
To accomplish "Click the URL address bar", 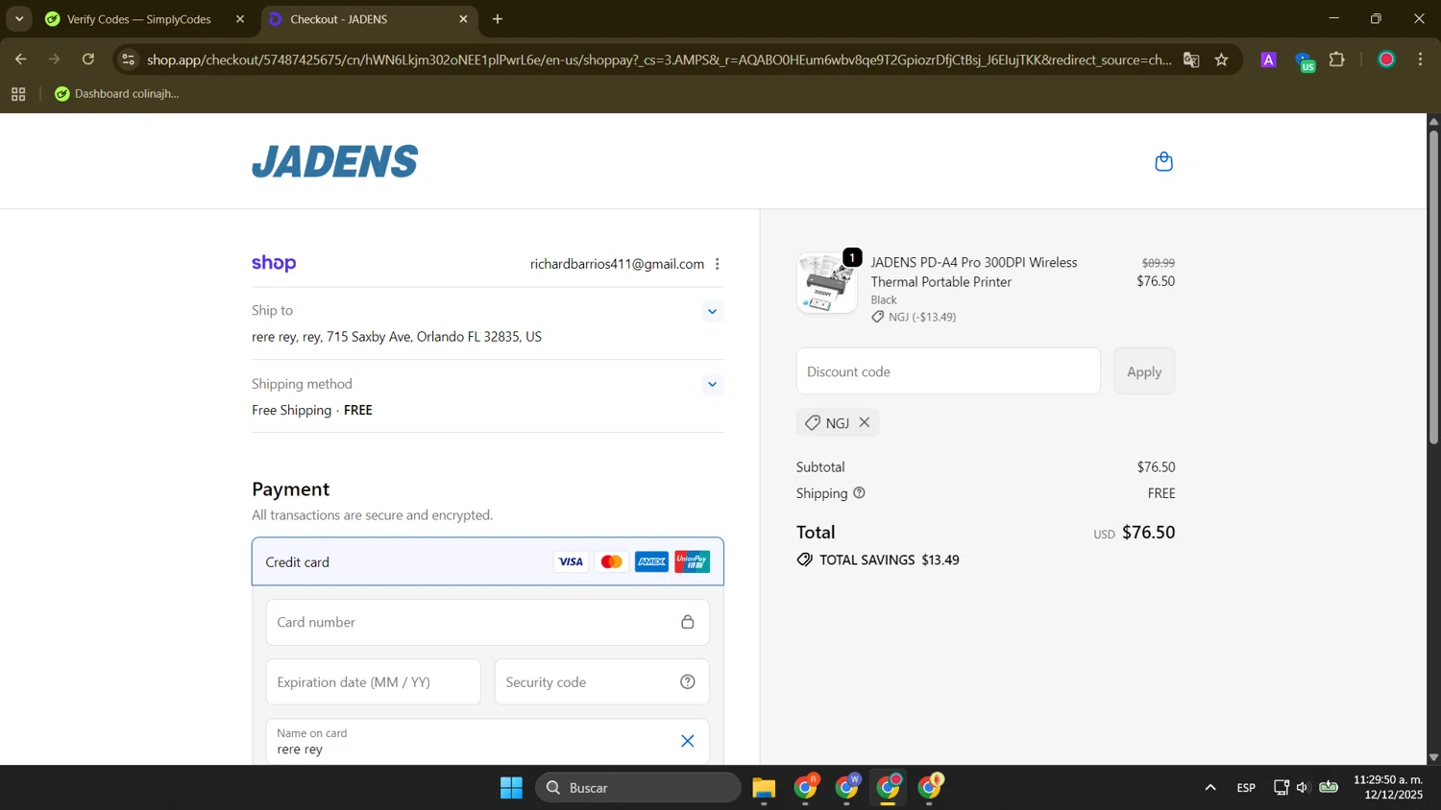I will point(659,60).
